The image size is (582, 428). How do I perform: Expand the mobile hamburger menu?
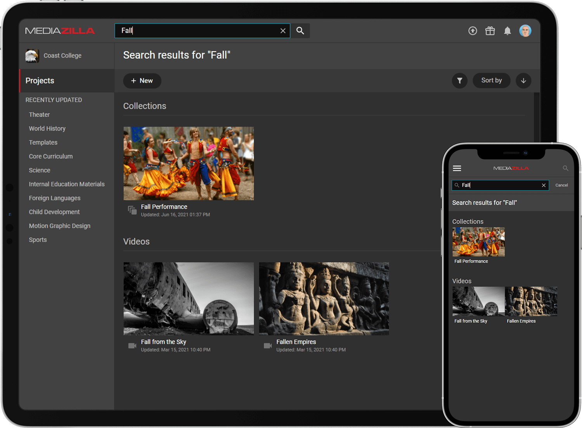click(457, 168)
